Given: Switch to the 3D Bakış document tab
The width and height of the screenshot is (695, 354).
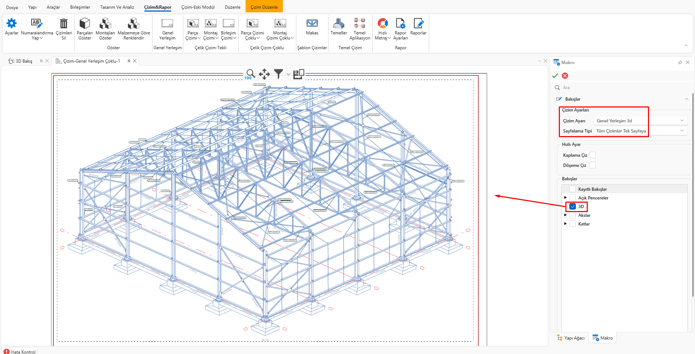Looking at the screenshot, I should point(24,61).
